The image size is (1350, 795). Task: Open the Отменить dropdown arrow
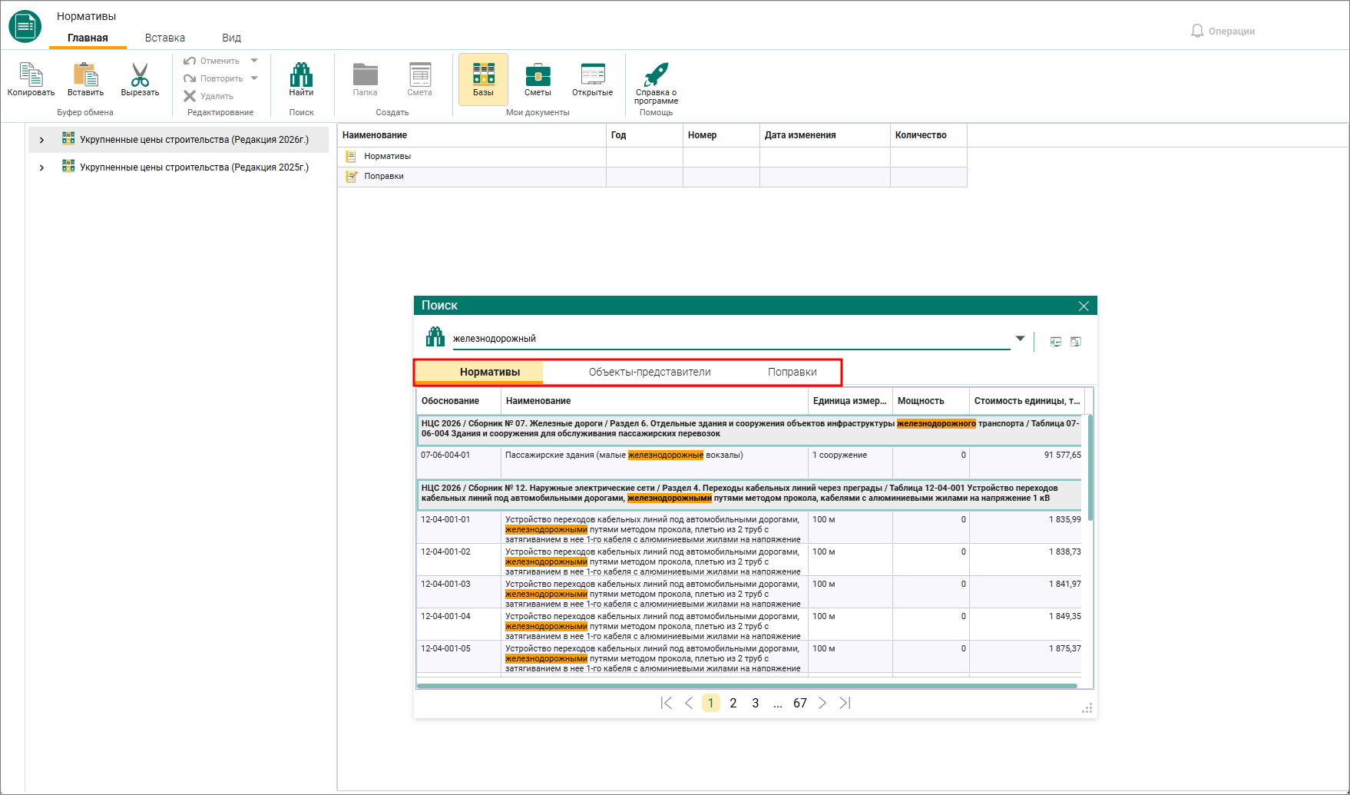pyautogui.click(x=254, y=61)
